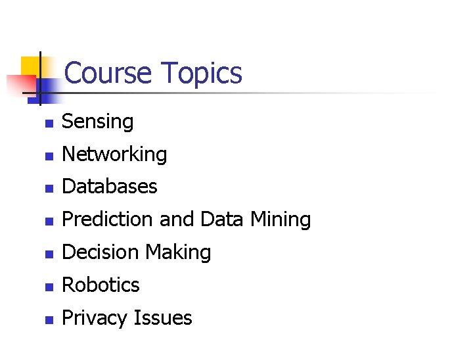The image size is (473, 355).
Task: Select the 'Networking' bullet text
Action: click(x=114, y=154)
